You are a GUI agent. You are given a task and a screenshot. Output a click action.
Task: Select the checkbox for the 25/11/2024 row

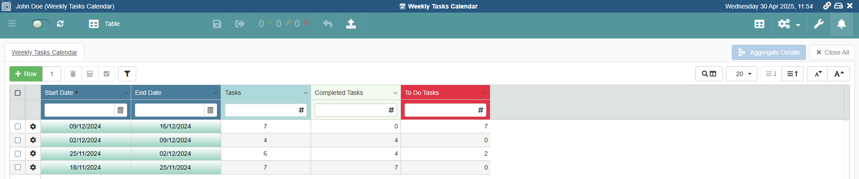point(18,153)
